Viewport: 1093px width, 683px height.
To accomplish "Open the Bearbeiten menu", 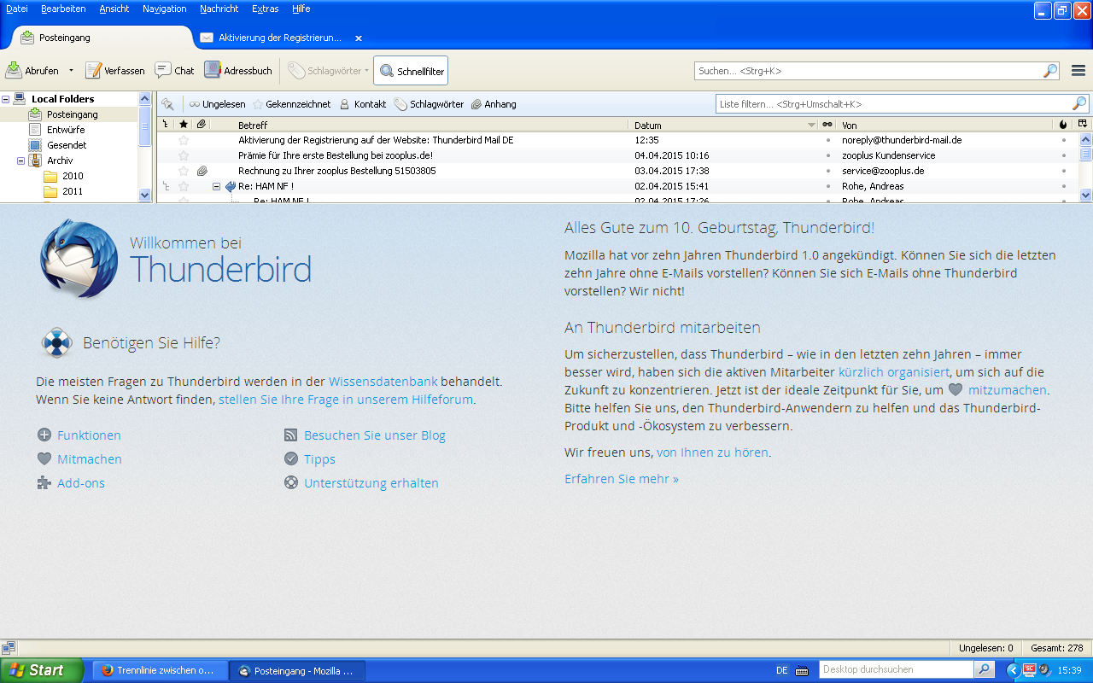I will click(x=63, y=9).
